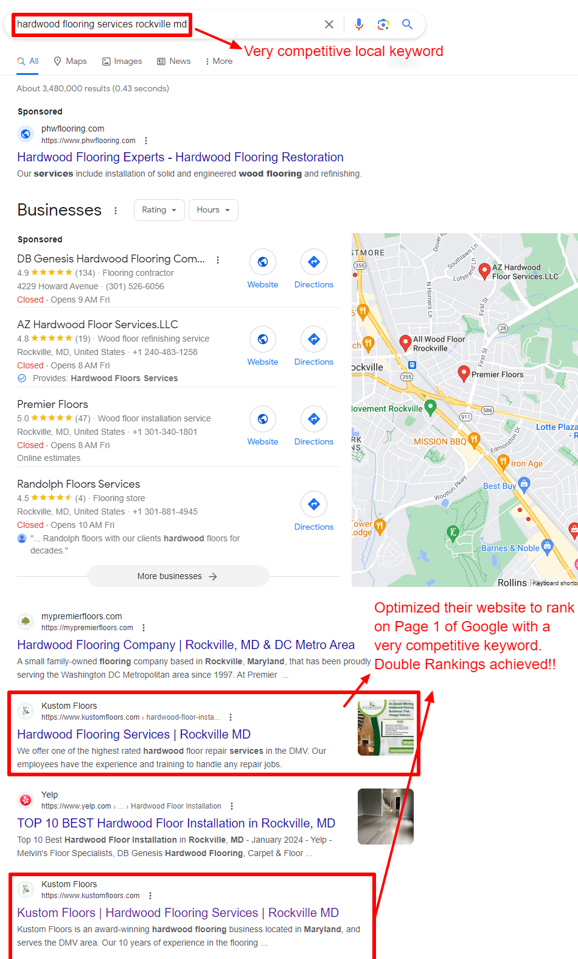Open Yelp TOP 10 BEST Hardwood Floor link

coord(176,823)
